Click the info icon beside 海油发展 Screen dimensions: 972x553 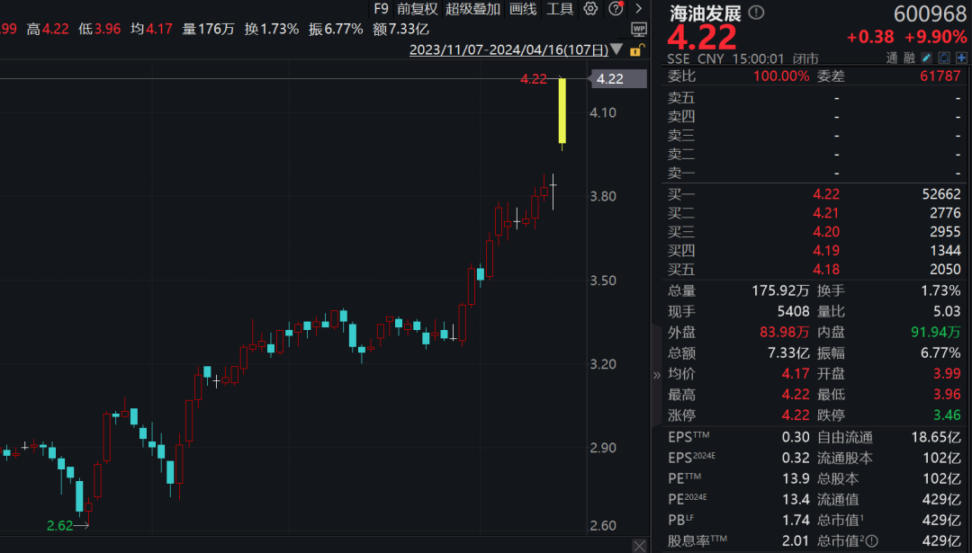click(x=756, y=13)
